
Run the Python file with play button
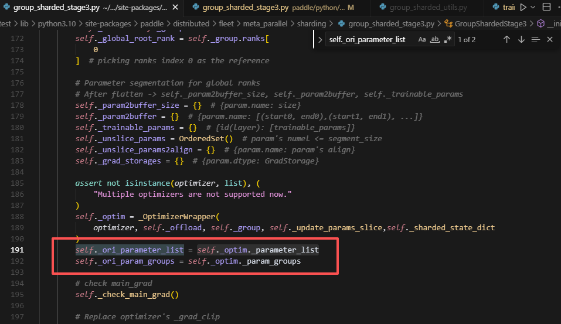[523, 8]
